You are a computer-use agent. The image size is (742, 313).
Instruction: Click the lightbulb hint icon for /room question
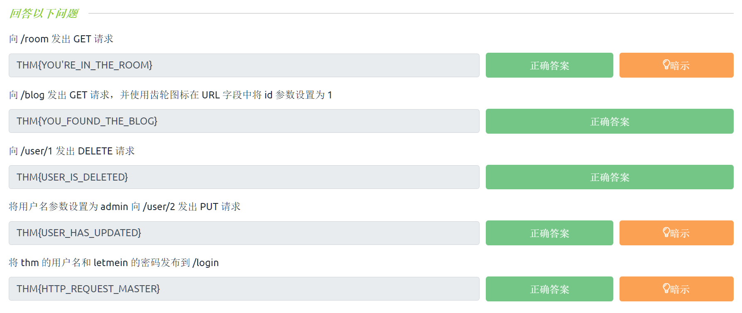[666, 65]
